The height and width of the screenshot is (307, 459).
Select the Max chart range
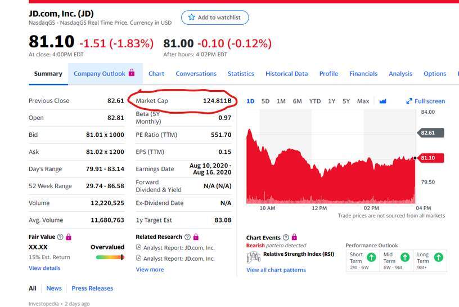pos(363,101)
